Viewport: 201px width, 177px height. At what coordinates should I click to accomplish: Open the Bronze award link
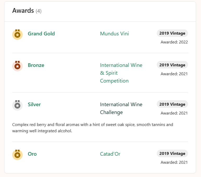tap(36, 65)
